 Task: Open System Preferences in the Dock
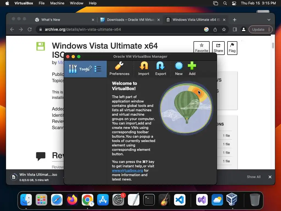(x=118, y=200)
